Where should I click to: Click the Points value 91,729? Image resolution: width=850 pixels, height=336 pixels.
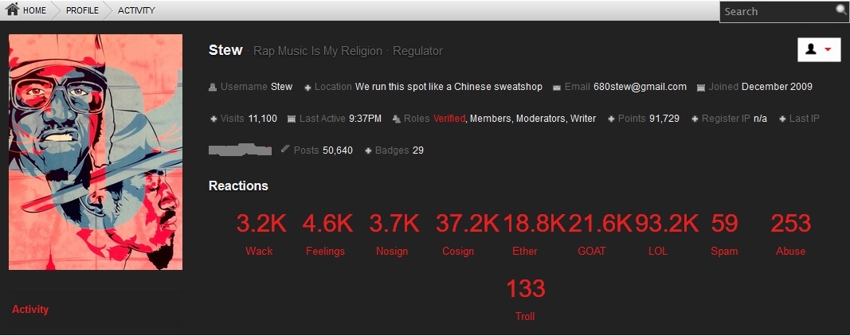coord(664,118)
